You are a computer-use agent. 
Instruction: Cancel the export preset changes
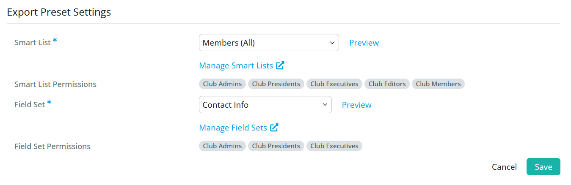pyautogui.click(x=504, y=167)
